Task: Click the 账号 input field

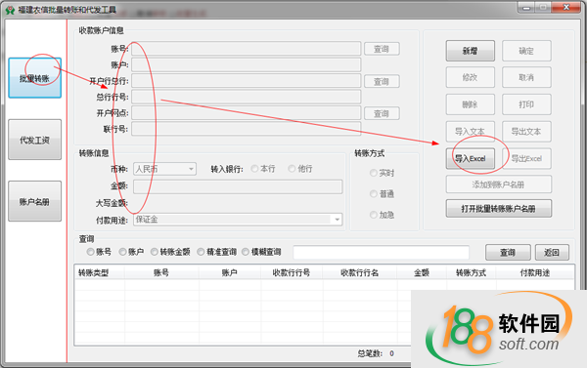Action: [x=246, y=49]
